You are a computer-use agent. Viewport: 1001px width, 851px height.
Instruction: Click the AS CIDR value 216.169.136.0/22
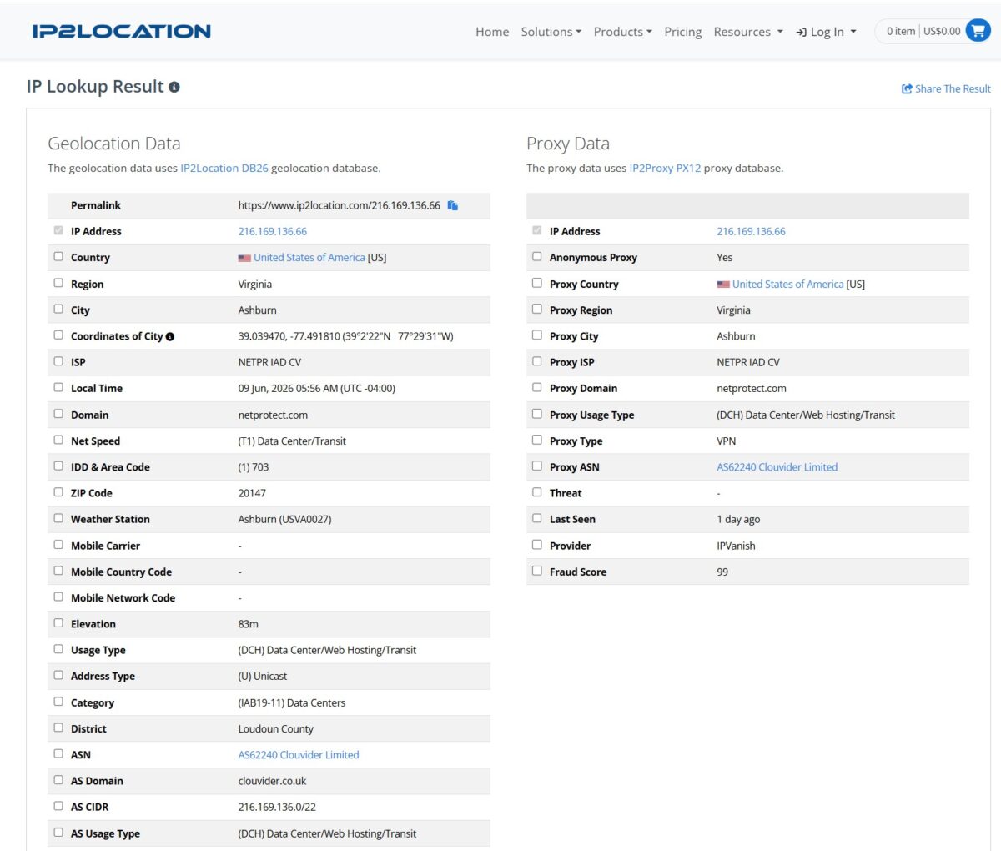pos(277,807)
